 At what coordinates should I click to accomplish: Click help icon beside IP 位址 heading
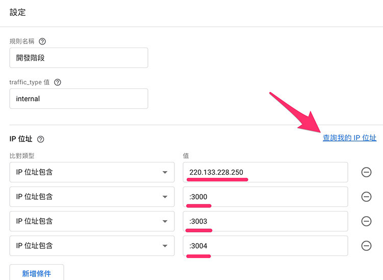coord(41,139)
